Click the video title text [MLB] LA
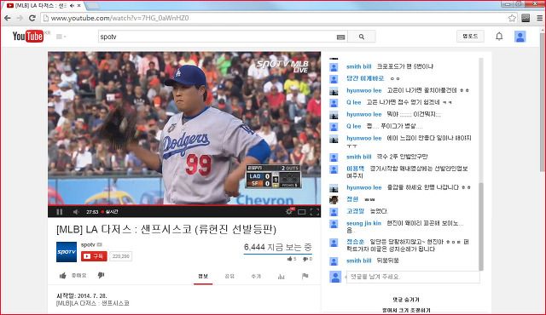The width and height of the screenshot is (546, 315). tap(166, 229)
